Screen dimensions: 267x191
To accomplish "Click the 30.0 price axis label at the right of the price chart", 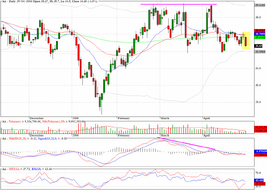I will 258,85.
